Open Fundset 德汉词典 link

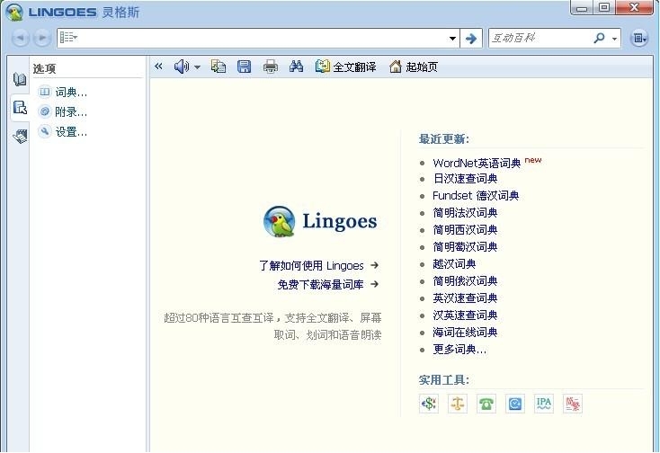pyautogui.click(x=476, y=196)
